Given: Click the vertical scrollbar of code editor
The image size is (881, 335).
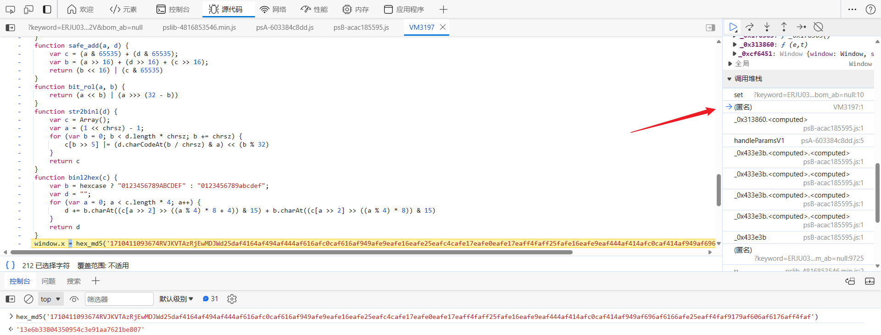Looking at the screenshot, I should [x=719, y=190].
